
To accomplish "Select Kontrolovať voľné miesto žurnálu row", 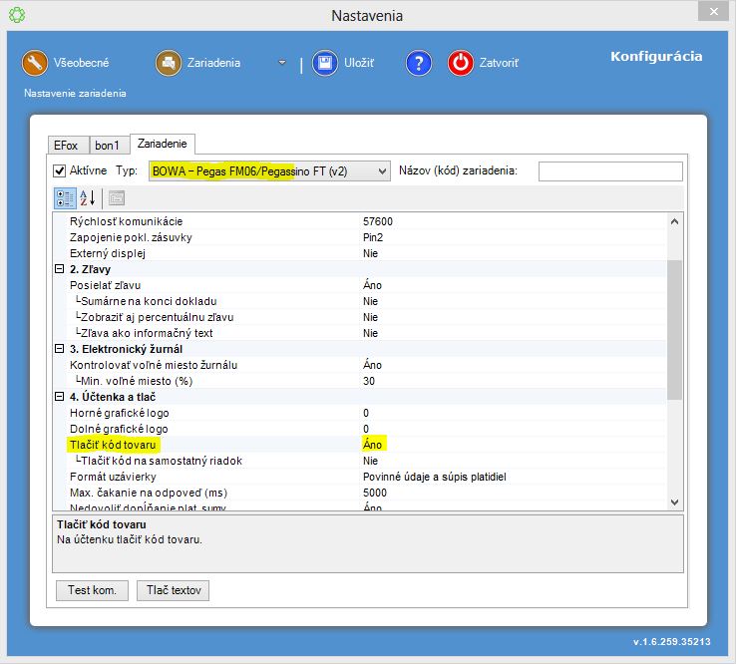I will [360, 365].
